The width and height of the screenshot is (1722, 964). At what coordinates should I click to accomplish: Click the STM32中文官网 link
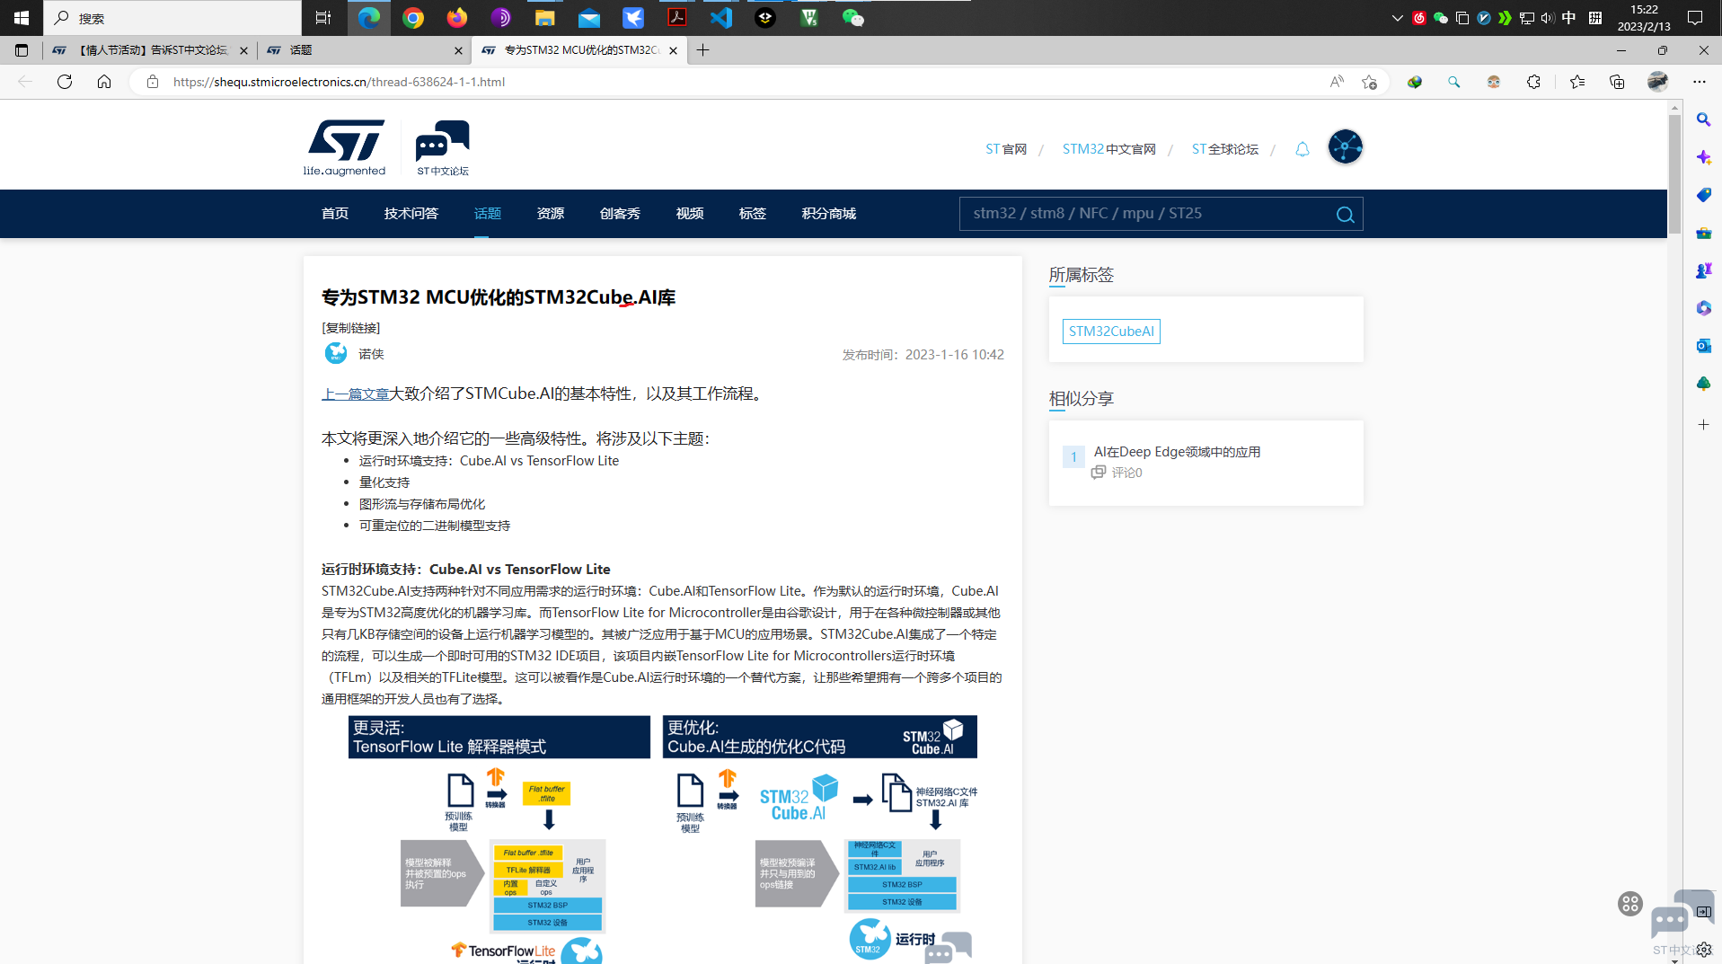click(x=1109, y=149)
